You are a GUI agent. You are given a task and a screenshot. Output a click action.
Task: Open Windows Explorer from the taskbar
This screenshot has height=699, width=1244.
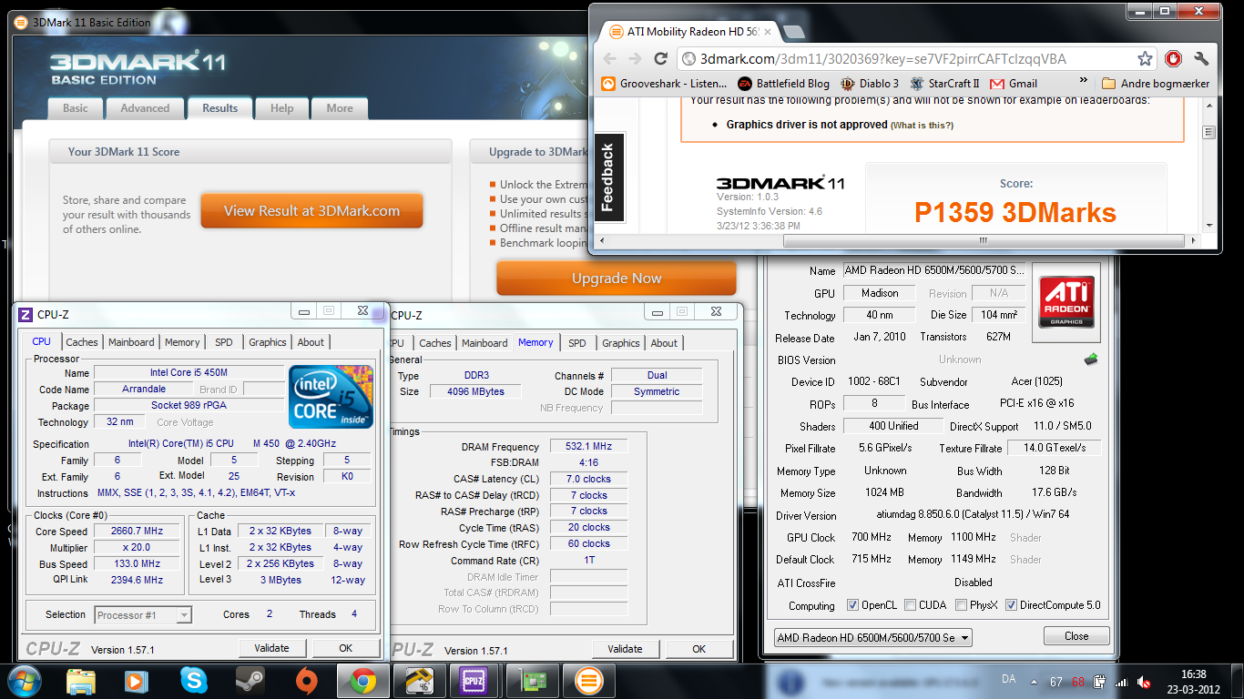(x=81, y=681)
